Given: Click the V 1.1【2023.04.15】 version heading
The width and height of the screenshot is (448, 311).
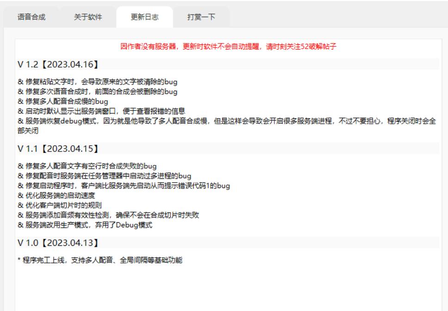Looking at the screenshot, I should [58, 149].
